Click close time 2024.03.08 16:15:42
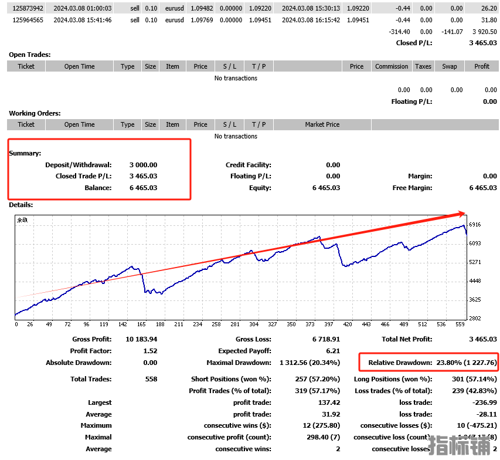The height and width of the screenshot is (460, 500). (311, 20)
